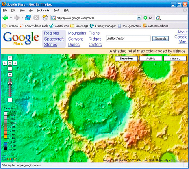This screenshot has width=189, height=169.
Task: Open the Back history dropdown arrow
Action: click(x=11, y=18)
